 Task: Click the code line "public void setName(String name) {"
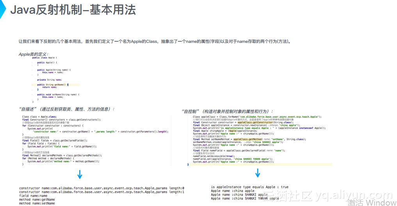click(x=58, y=95)
